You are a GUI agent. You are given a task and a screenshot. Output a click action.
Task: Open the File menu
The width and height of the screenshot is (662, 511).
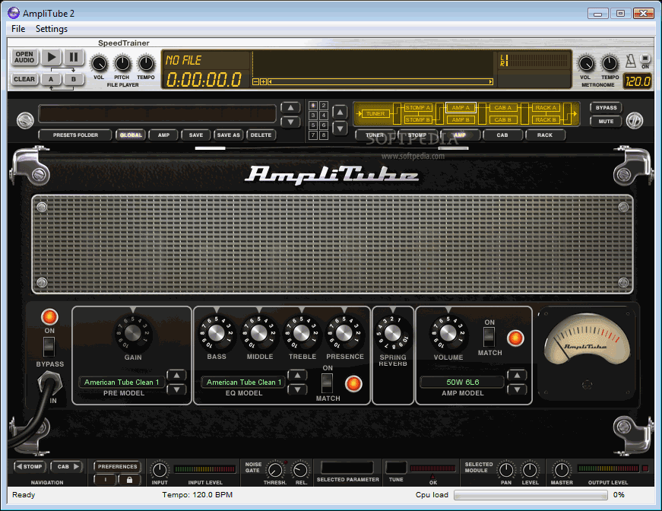(x=18, y=29)
